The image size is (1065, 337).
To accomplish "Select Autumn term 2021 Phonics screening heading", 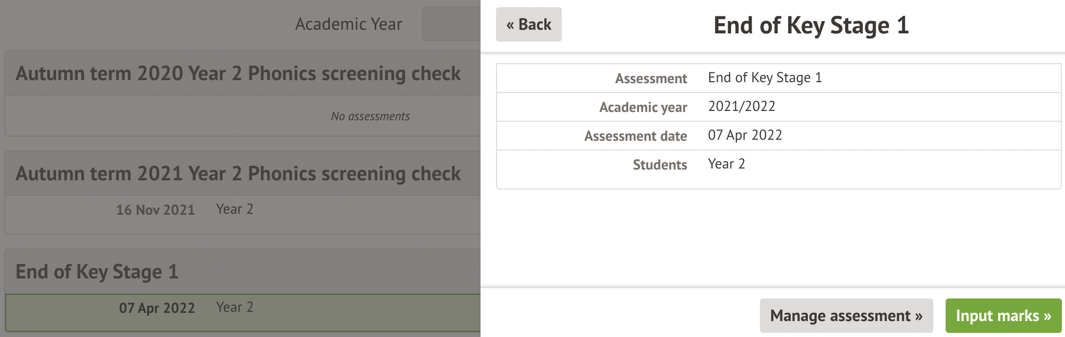I will 238,174.
